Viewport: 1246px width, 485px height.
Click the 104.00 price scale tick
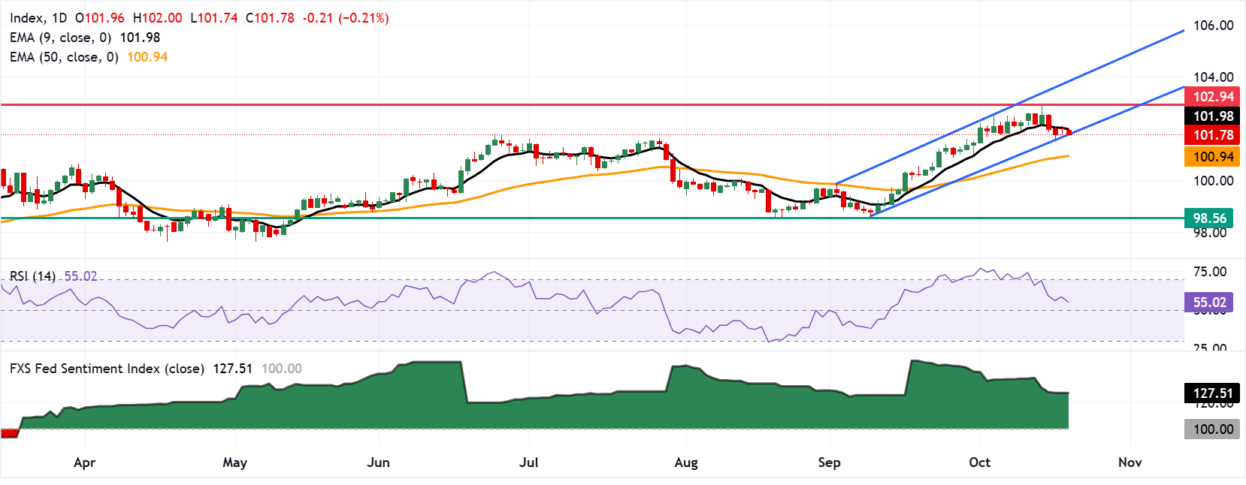(1214, 77)
